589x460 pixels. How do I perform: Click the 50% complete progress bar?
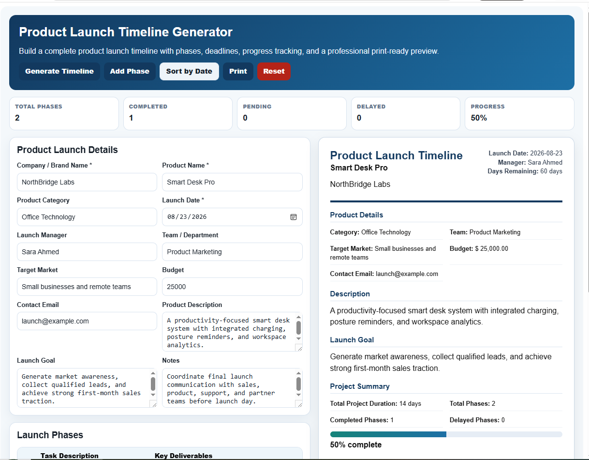tap(446, 434)
